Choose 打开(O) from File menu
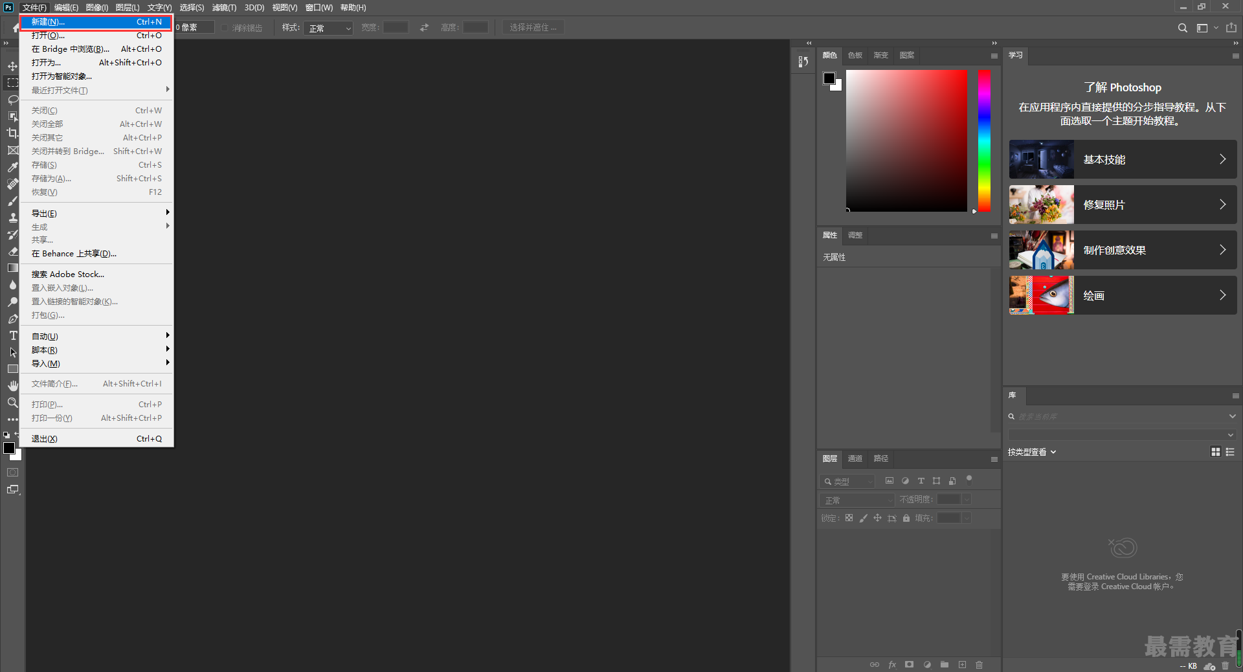The width and height of the screenshot is (1243, 672). click(x=96, y=35)
